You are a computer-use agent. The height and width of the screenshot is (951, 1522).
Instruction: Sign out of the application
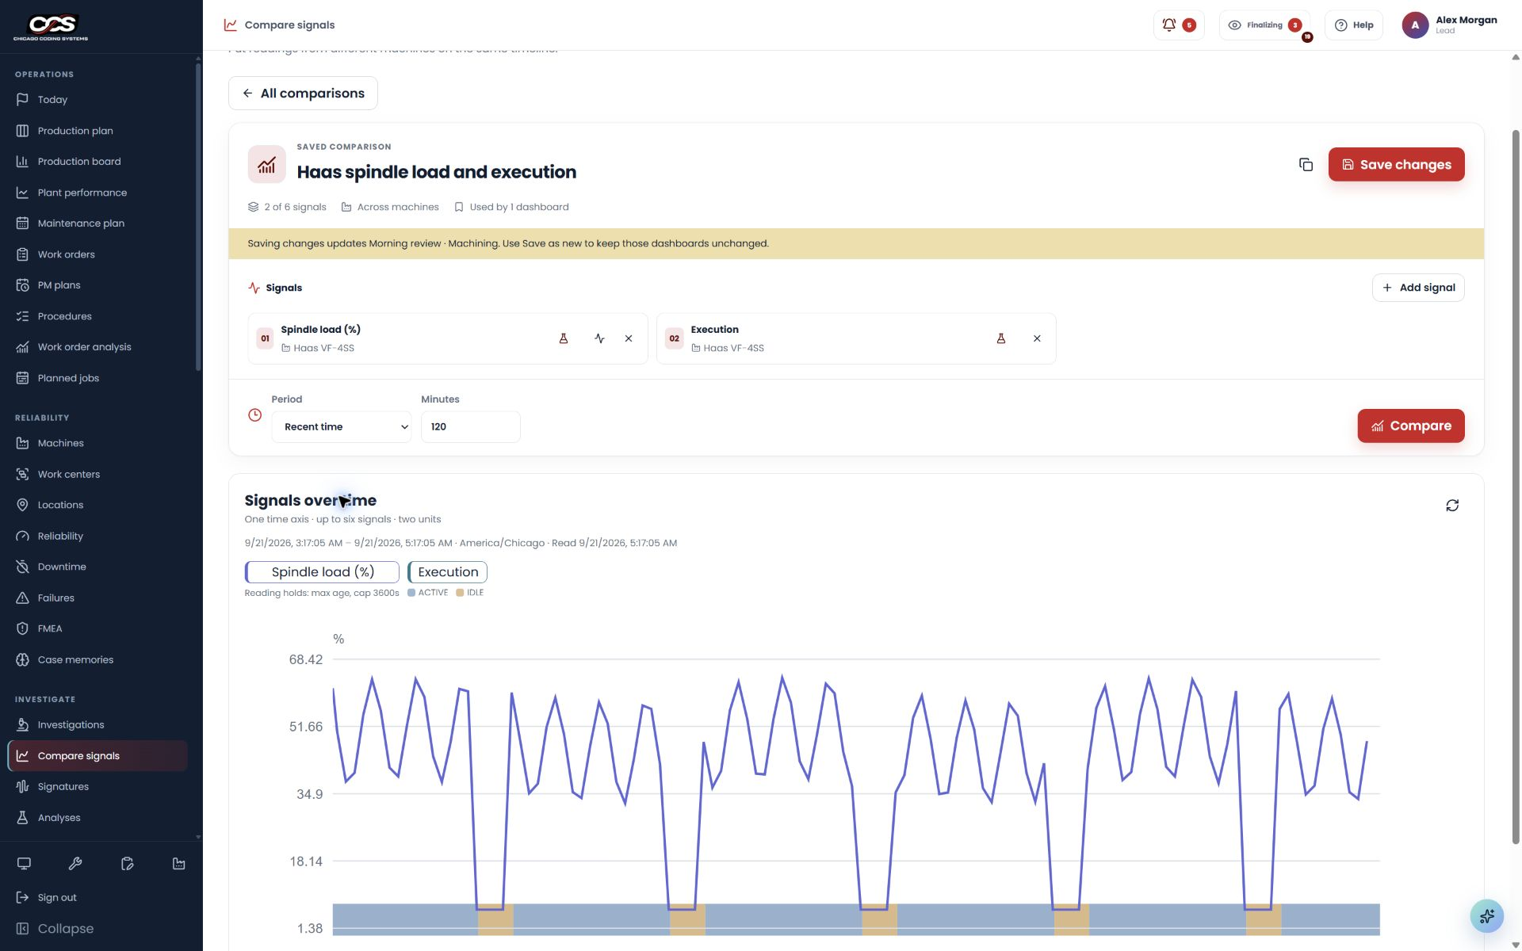click(x=46, y=898)
